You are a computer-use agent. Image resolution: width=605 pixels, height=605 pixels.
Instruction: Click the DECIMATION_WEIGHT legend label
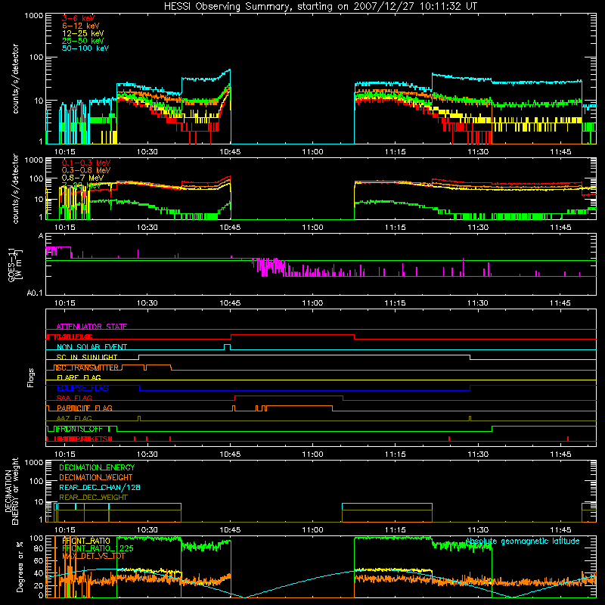click(x=96, y=477)
